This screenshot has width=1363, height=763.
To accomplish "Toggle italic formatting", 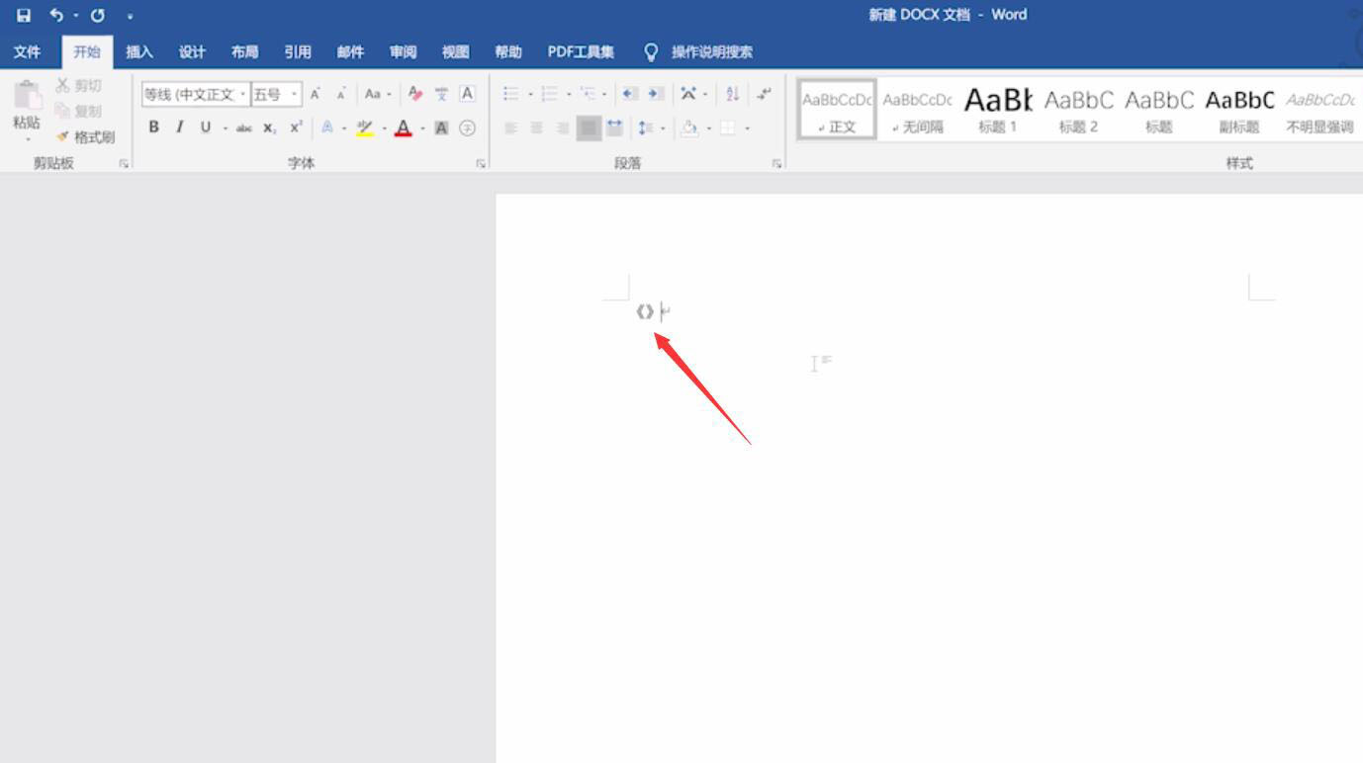I will click(x=179, y=127).
